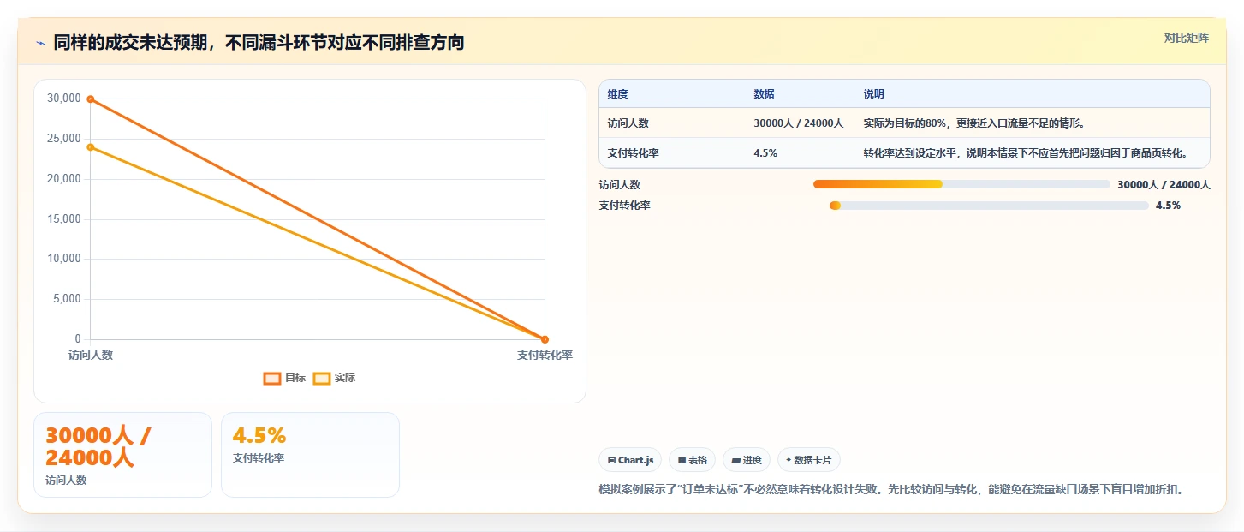The width and height of the screenshot is (1244, 532).
Task: Click the 说明 table column header
Action: 873,94
